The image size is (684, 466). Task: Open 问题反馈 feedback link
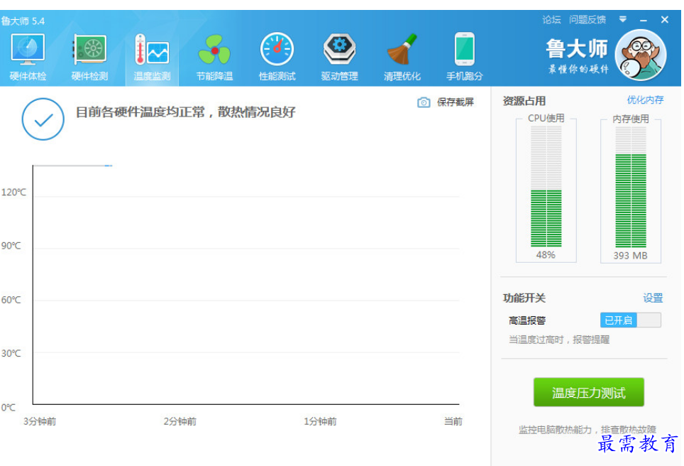588,20
